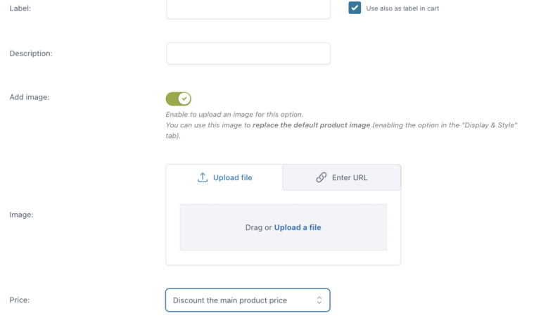
Task: Switch to the Enter URL tab
Action: 342,177
